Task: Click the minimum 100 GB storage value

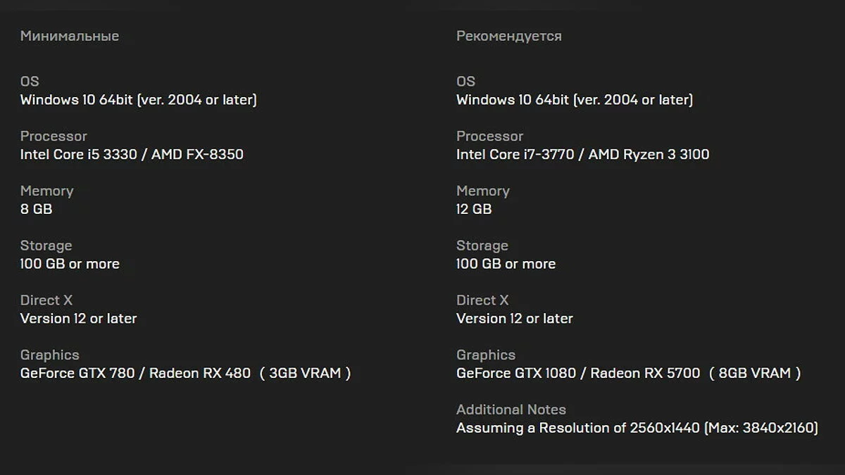Action: [70, 264]
